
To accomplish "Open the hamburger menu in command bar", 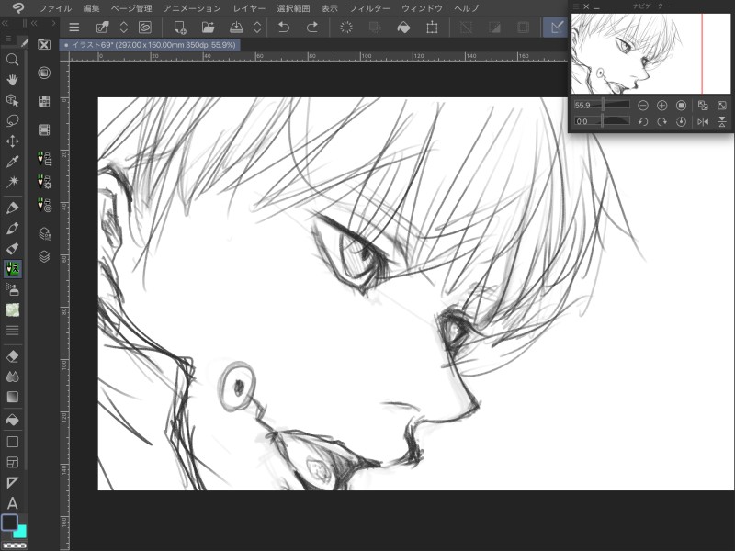I will tap(74, 28).
